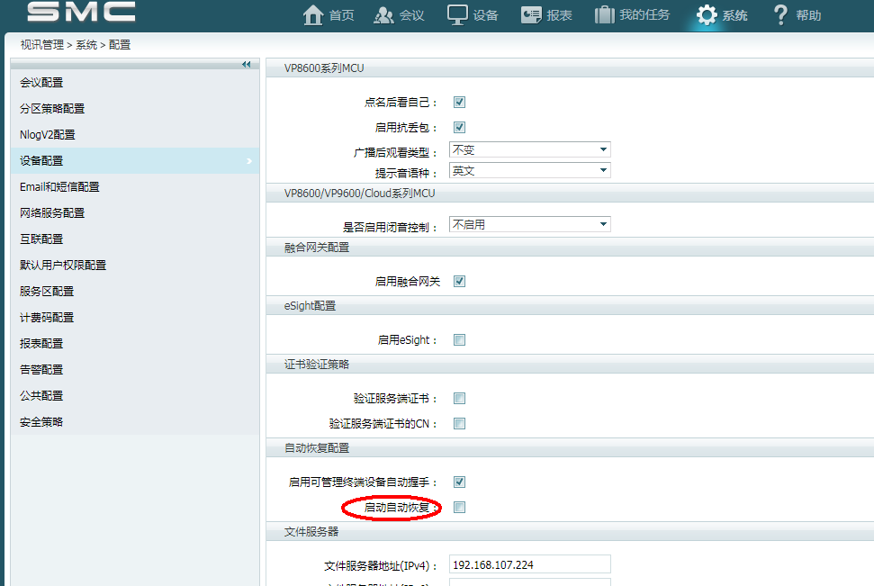Open the help (帮助) question mark icon
This screenshot has width=874, height=586.
[x=780, y=15]
